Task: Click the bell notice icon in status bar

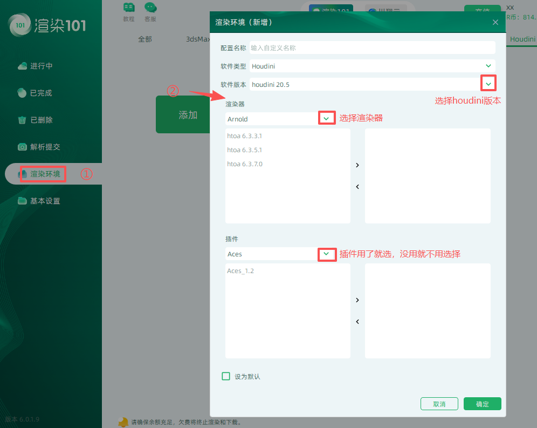Action: [123, 422]
